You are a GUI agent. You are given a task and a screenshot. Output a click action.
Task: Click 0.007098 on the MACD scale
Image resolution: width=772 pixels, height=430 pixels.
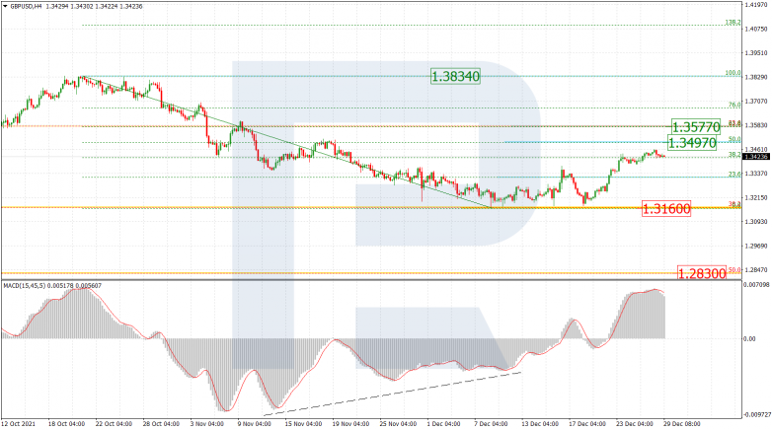pyautogui.click(x=756, y=285)
